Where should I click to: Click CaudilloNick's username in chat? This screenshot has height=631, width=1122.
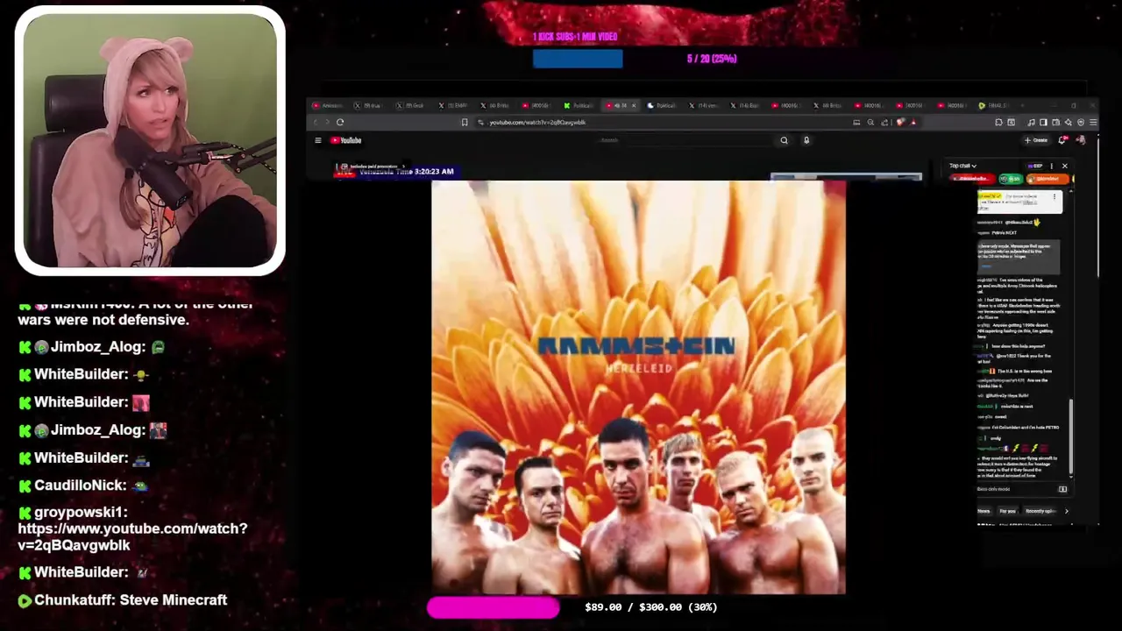click(x=80, y=486)
